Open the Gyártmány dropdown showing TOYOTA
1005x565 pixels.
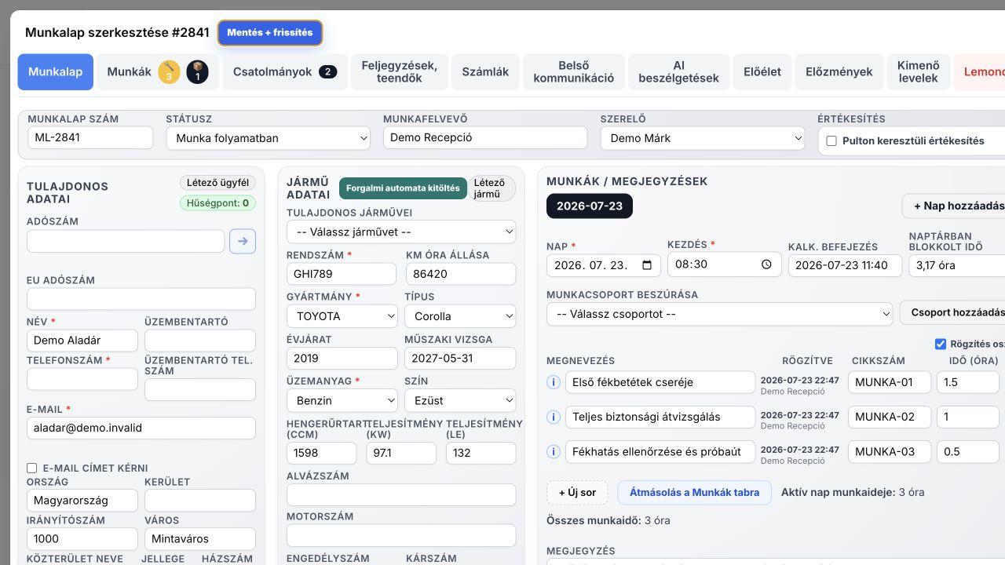pos(342,316)
